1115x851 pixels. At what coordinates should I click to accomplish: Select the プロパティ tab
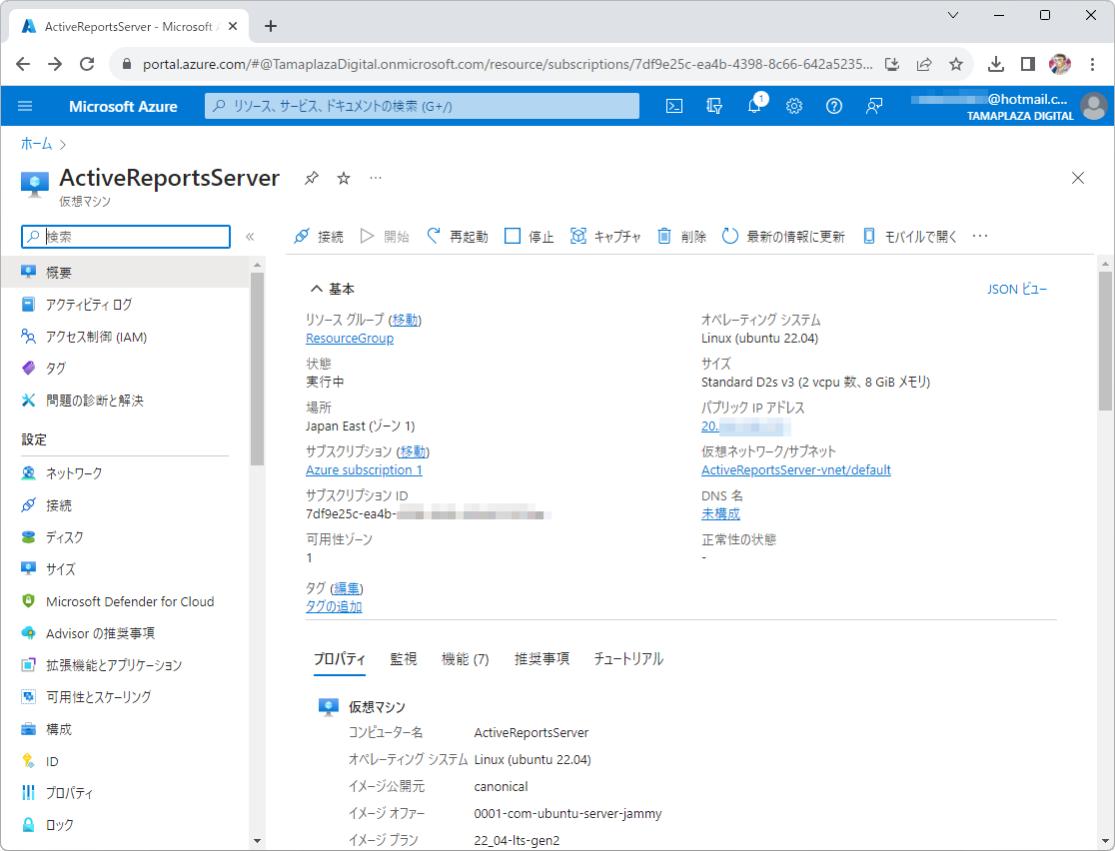click(x=339, y=659)
